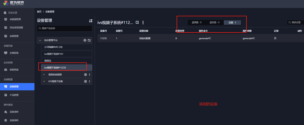This screenshot has width=304, height=125.
Task: Select the highlighted 设备管理 sidebar item
Action: [x=17, y=87]
